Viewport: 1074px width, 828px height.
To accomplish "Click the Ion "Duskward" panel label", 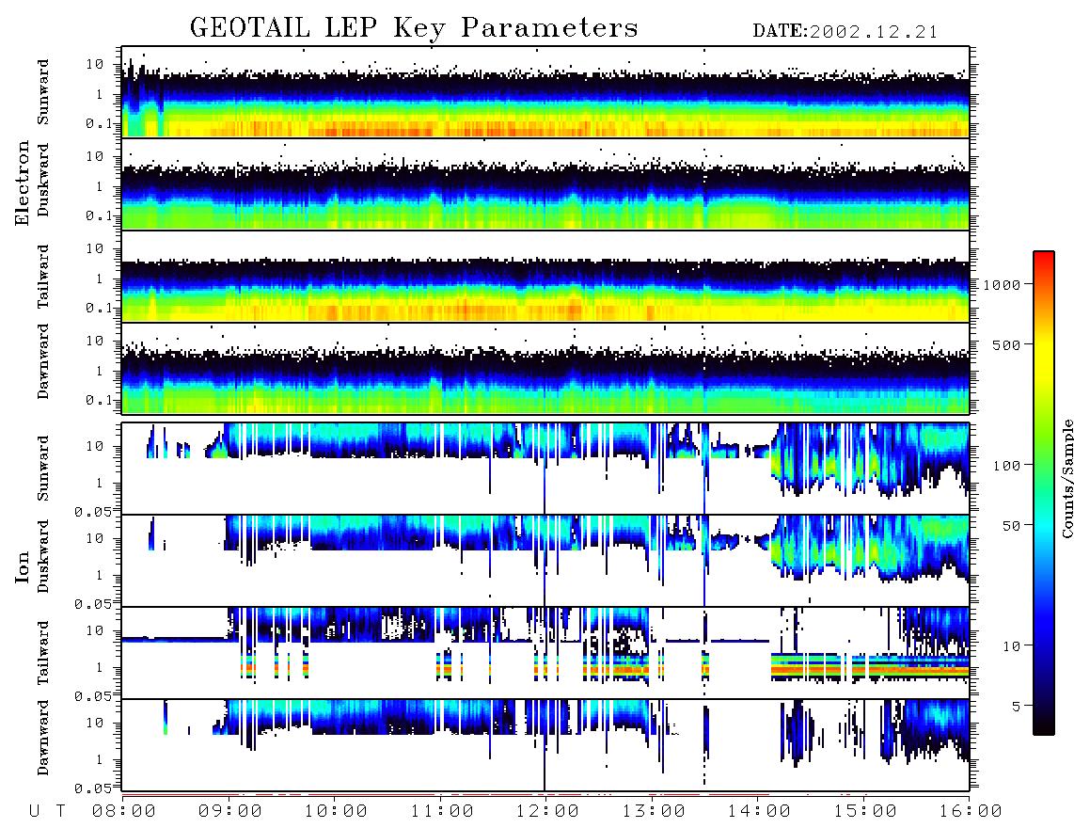I will (x=43, y=556).
